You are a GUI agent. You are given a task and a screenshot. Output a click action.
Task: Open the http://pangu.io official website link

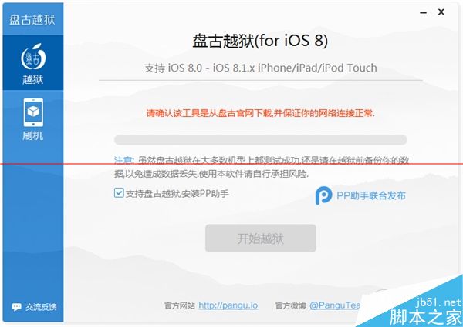pyautogui.click(x=228, y=305)
